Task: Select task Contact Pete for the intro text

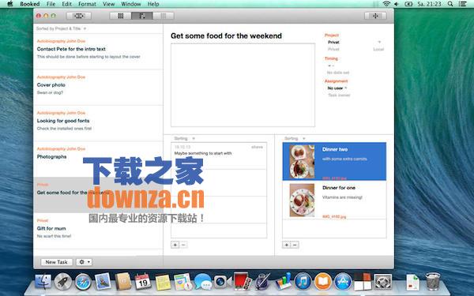Action: click(x=98, y=51)
